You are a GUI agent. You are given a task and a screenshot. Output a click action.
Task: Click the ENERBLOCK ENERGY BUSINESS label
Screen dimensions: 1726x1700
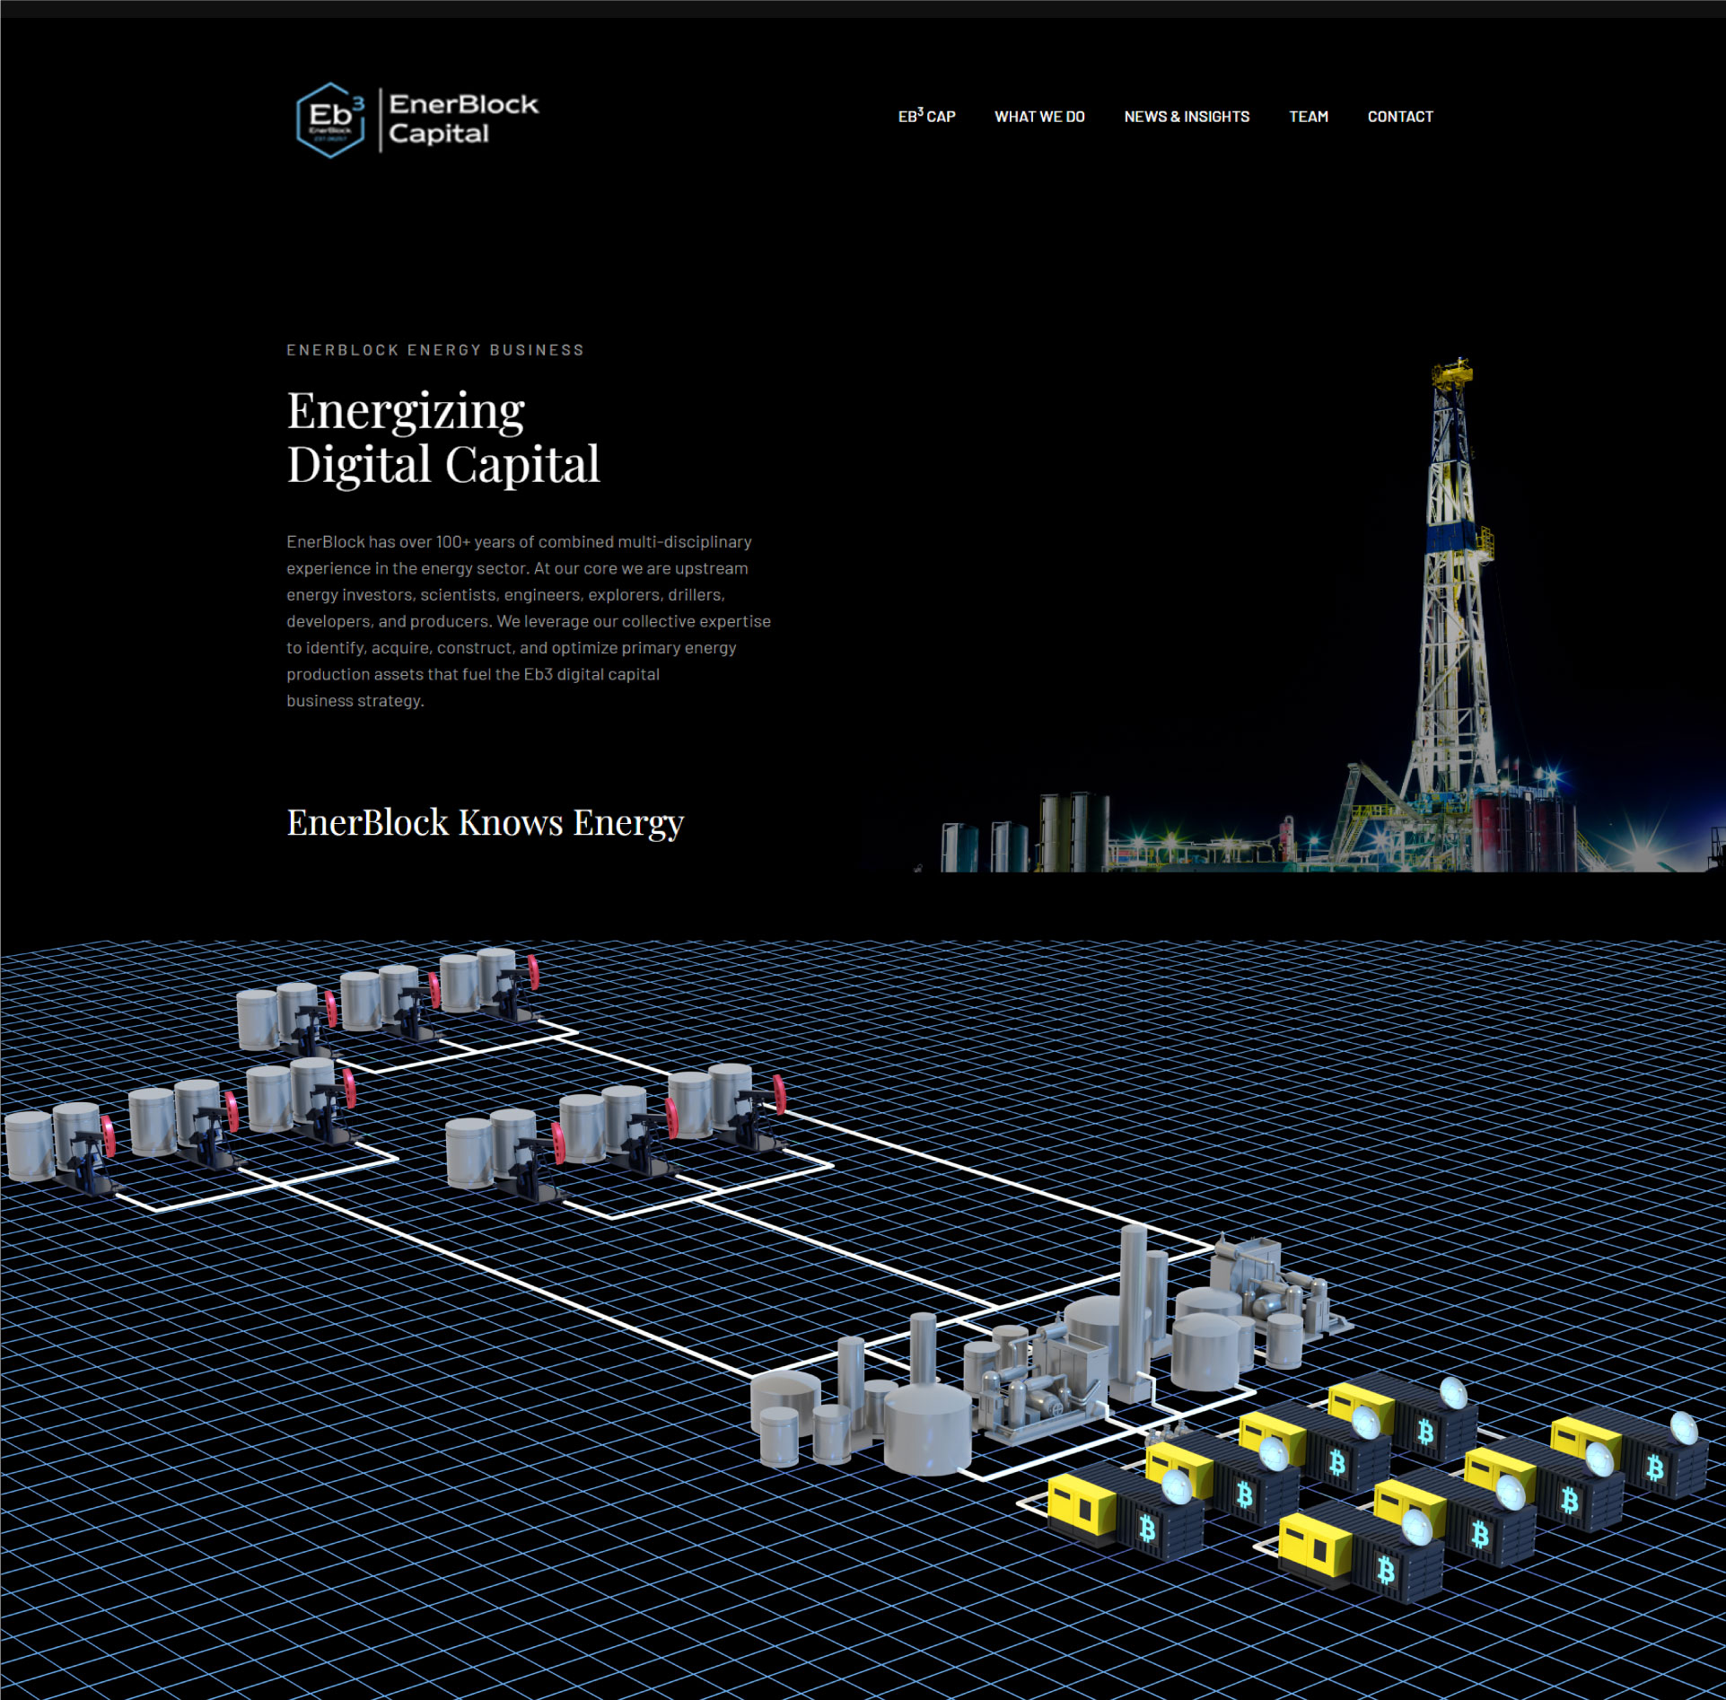click(x=435, y=350)
